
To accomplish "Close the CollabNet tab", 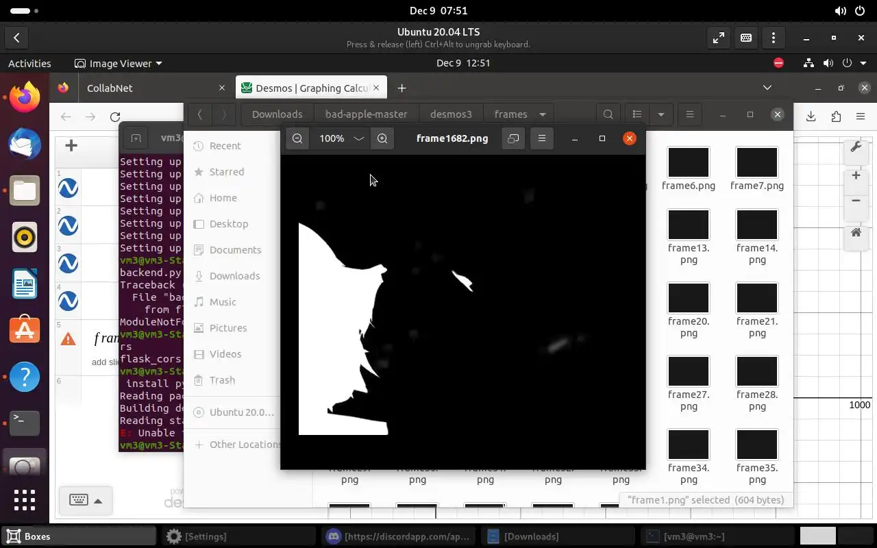I will tap(221, 88).
